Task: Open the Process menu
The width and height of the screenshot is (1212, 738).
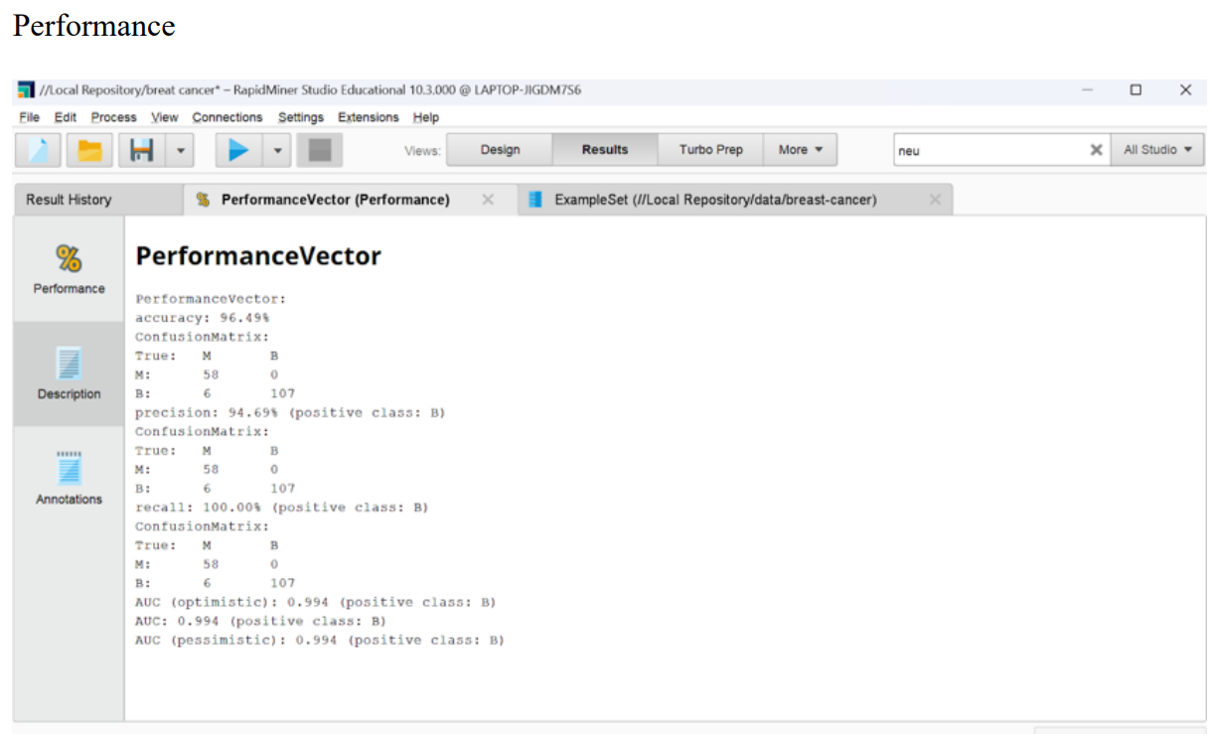Action: tap(113, 117)
